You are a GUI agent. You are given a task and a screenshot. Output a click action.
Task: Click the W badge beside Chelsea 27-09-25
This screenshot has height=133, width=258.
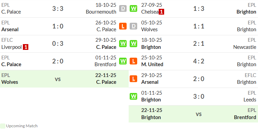pyautogui.click(x=133, y=8)
